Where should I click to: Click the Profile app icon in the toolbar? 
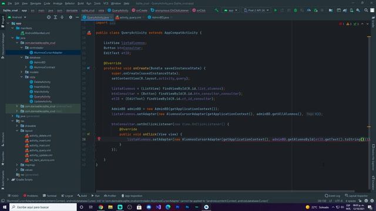[x=309, y=11]
